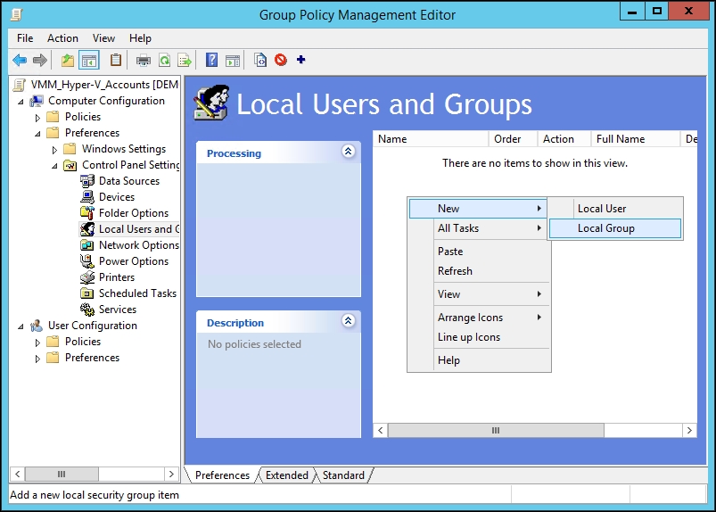Click the Name column header
Image resolution: width=716 pixels, height=512 pixels.
430,139
